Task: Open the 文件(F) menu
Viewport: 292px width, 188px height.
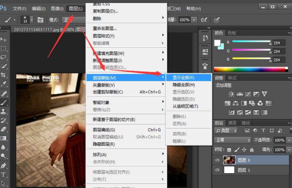Action: [x=20, y=9]
